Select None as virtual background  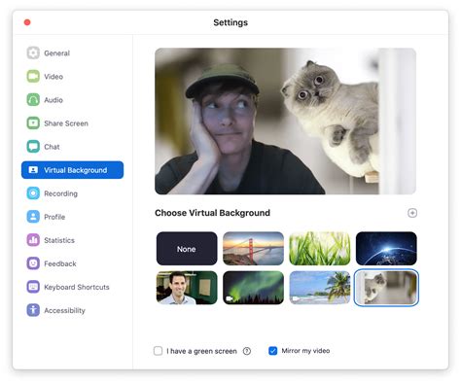click(187, 249)
